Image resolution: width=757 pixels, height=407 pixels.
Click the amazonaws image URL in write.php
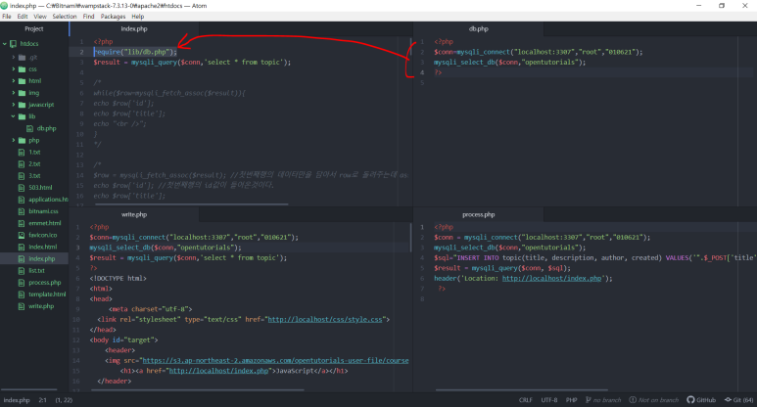tap(275, 361)
